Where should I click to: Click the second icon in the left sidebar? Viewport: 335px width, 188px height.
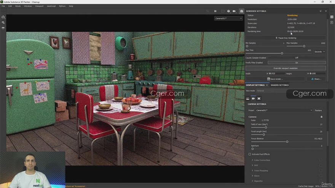3,22
